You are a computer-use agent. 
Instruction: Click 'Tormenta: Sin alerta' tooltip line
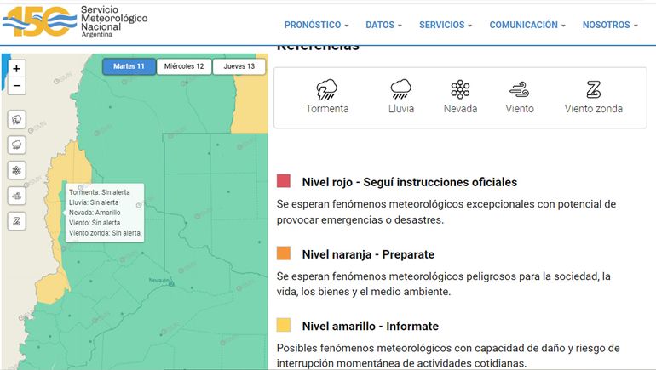point(99,192)
